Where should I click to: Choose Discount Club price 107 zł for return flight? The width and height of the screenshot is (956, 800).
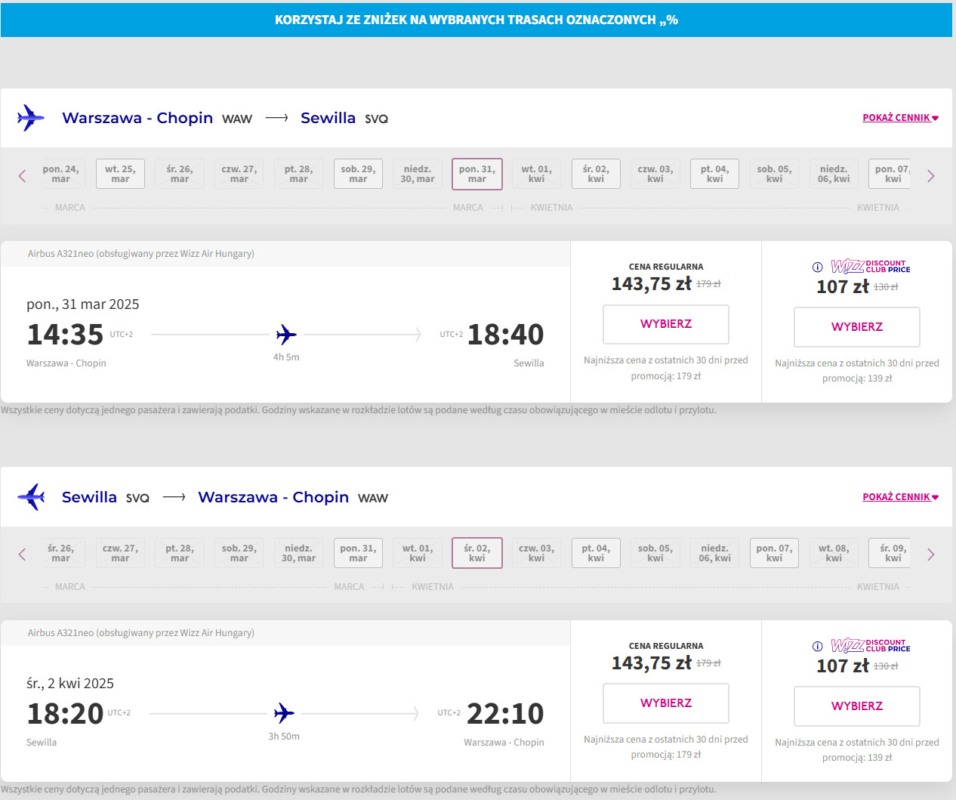(856, 706)
